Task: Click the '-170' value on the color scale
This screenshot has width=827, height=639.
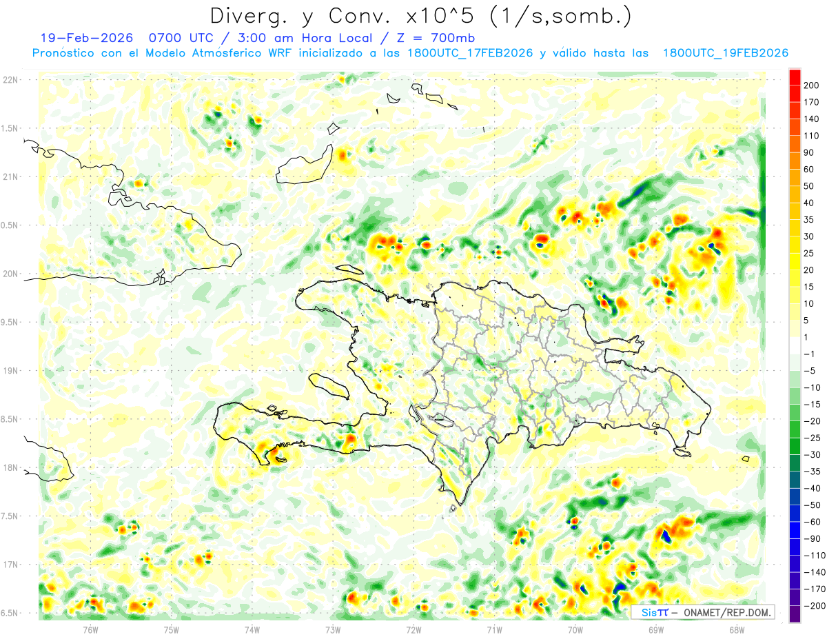Action: (814, 589)
